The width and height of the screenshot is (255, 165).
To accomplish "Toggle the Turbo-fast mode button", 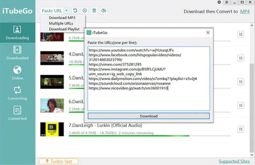I will coord(59,161).
